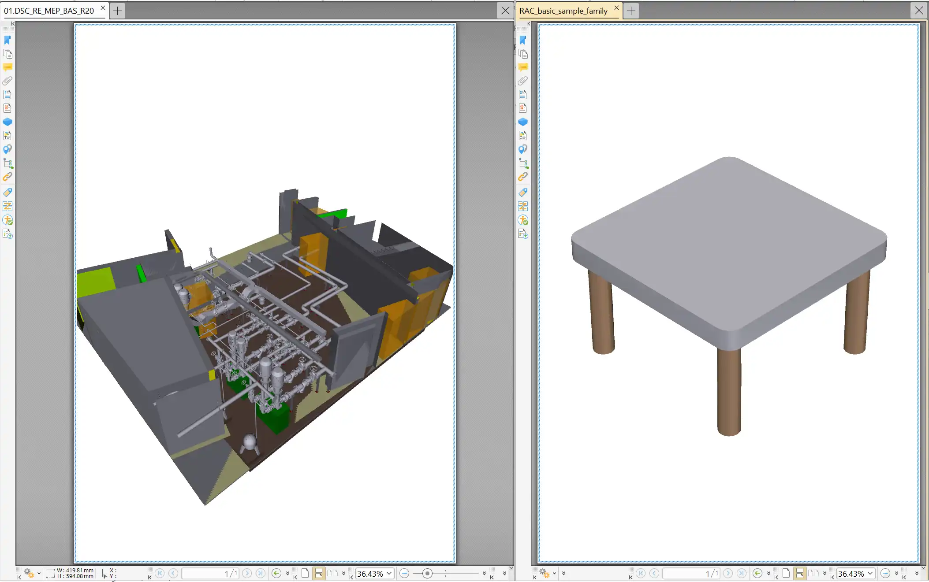Open zoom level dropdown in left document
This screenshot has width=929, height=582.
click(389, 573)
